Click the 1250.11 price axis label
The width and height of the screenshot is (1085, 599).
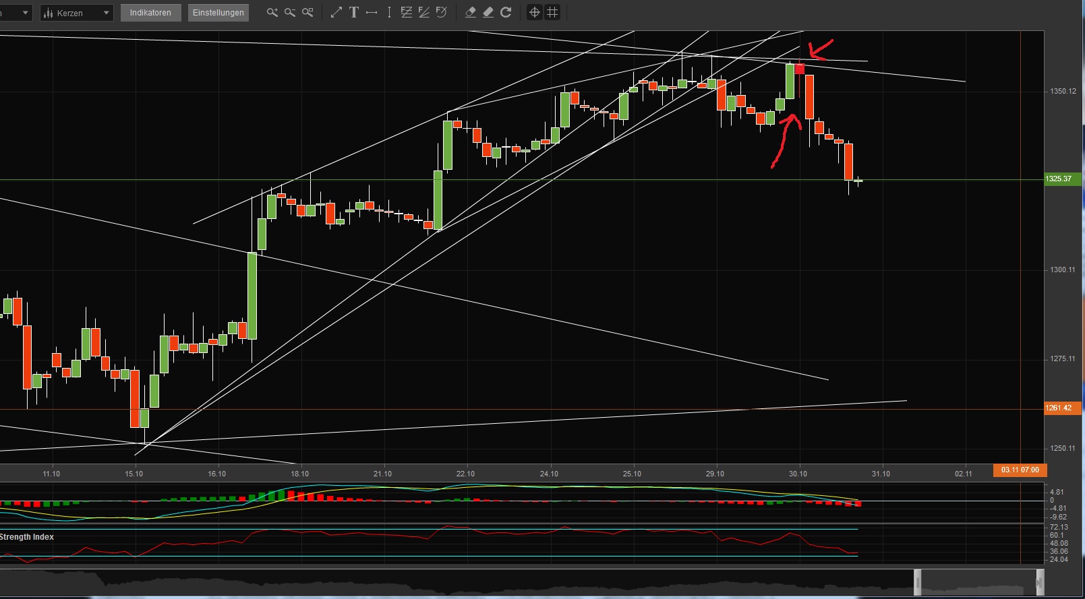tap(1063, 449)
